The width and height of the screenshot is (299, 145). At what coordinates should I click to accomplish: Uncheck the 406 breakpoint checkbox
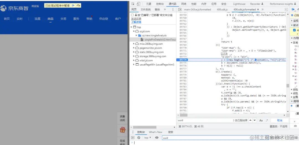click(x=294, y=30)
